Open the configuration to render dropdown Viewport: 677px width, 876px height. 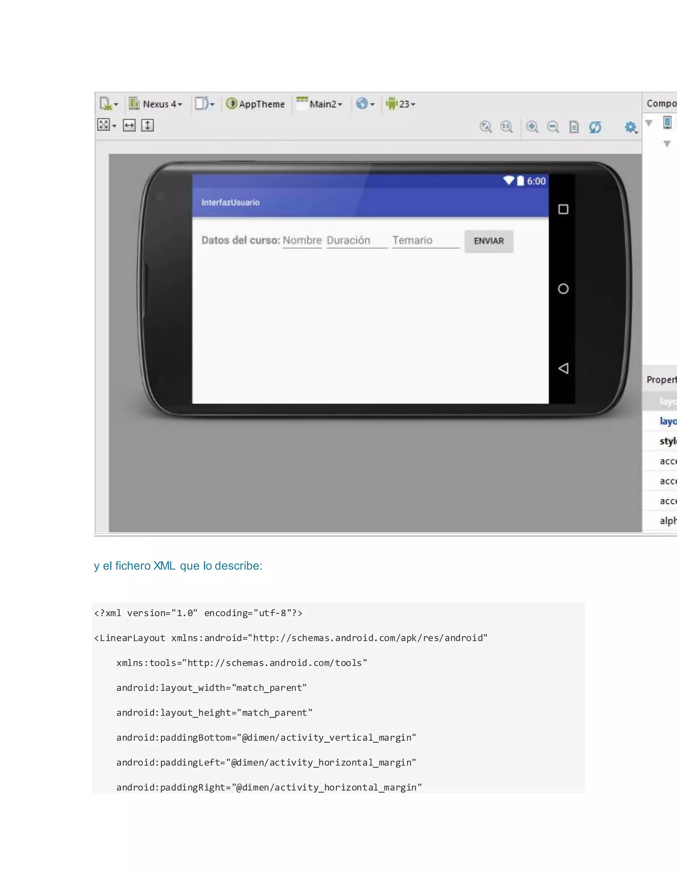point(109,104)
